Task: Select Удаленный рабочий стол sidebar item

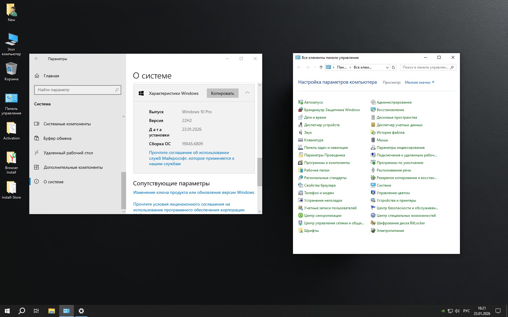Action: click(68, 153)
